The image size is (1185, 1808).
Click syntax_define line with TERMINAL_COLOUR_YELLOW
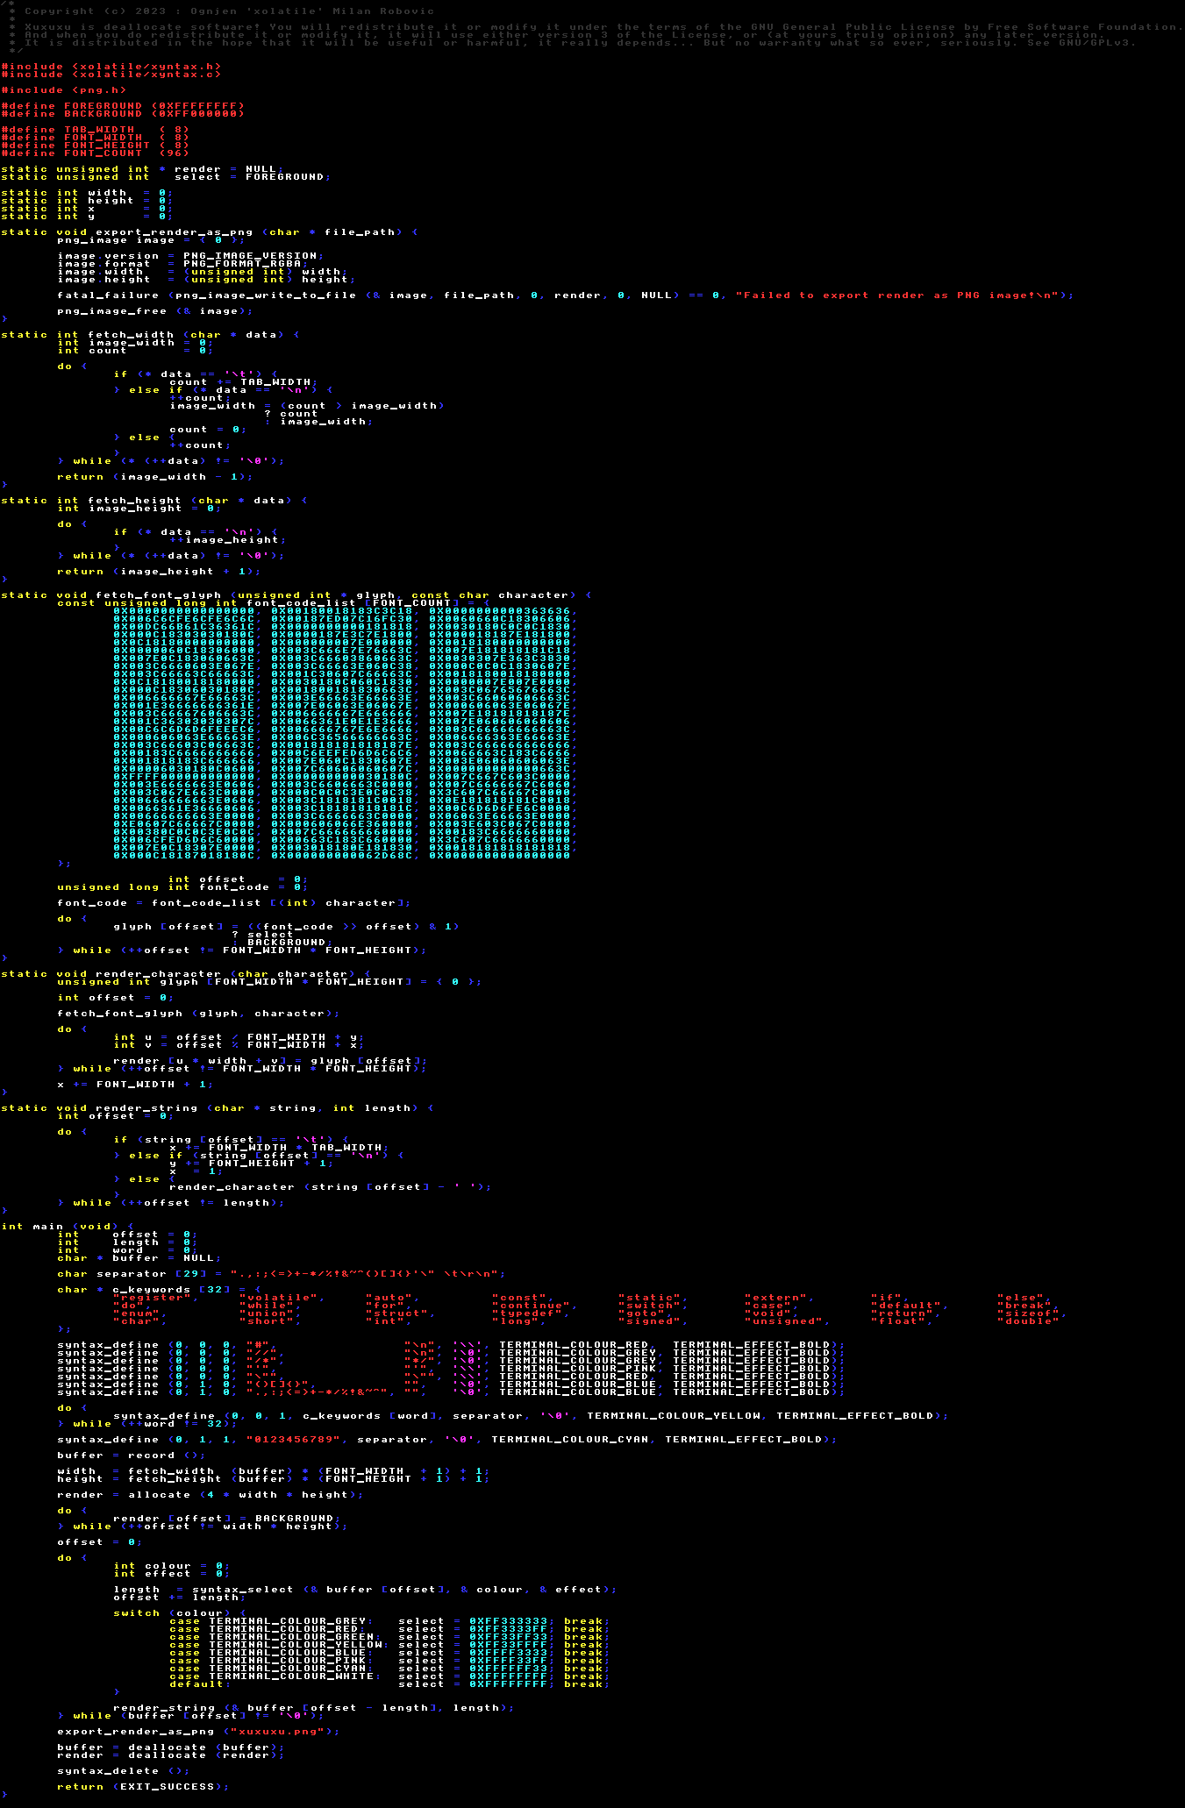tap(531, 1416)
